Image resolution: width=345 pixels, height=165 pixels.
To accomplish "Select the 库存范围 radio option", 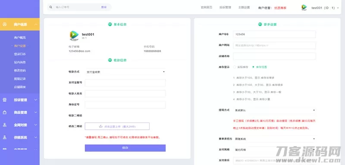I will [x=253, y=67].
